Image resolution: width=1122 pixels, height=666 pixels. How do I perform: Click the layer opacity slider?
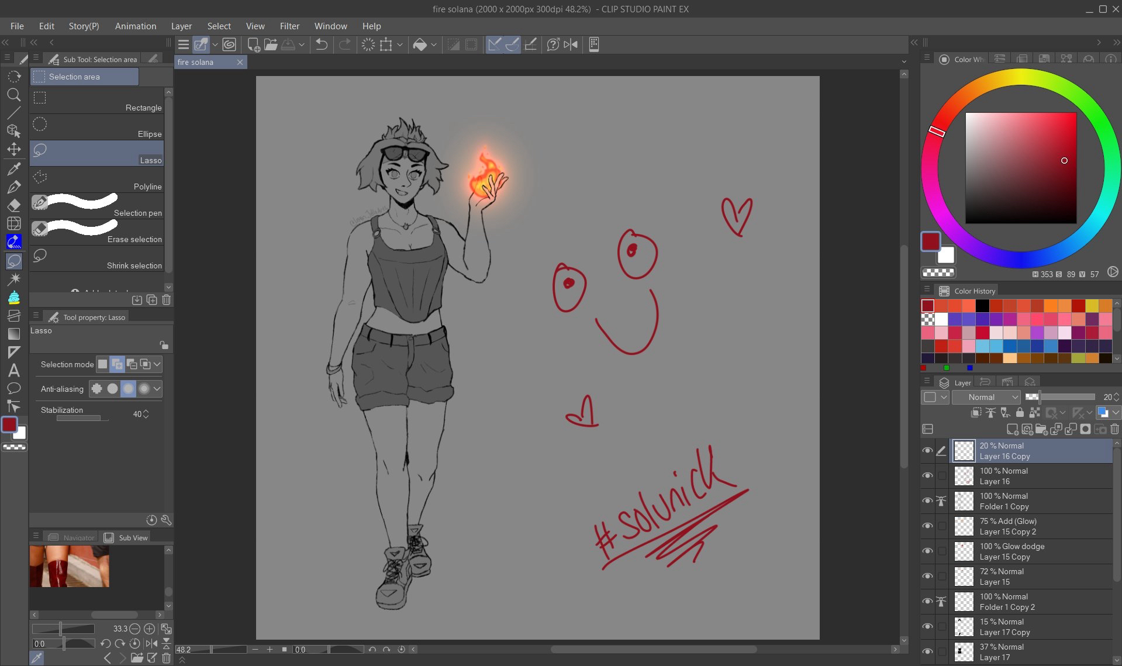[1066, 397]
